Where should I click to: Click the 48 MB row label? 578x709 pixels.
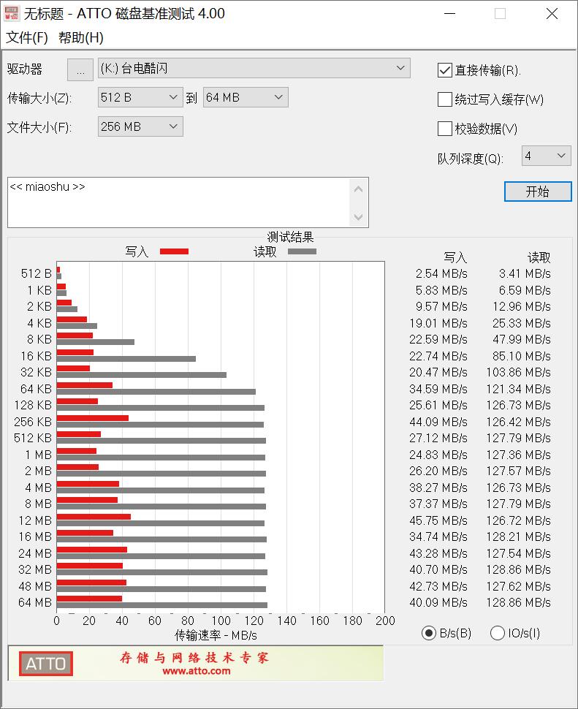tap(35, 586)
